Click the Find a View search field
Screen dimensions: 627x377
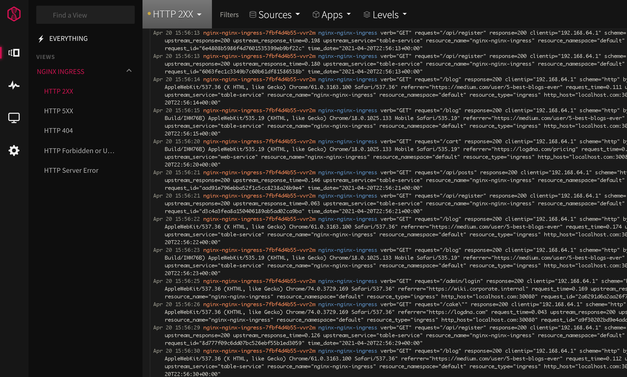coord(85,15)
